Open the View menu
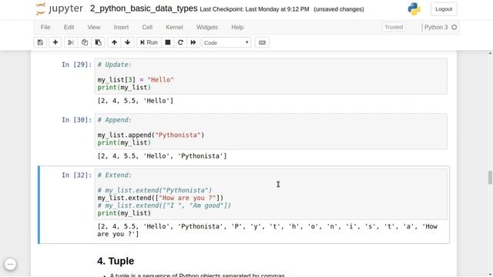 [x=94, y=28]
